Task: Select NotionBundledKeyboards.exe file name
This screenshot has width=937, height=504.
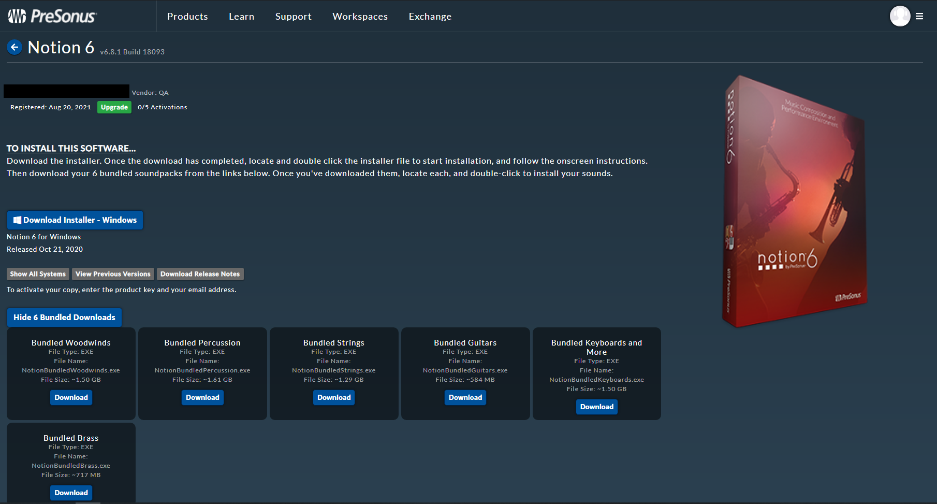Action: coord(596,380)
